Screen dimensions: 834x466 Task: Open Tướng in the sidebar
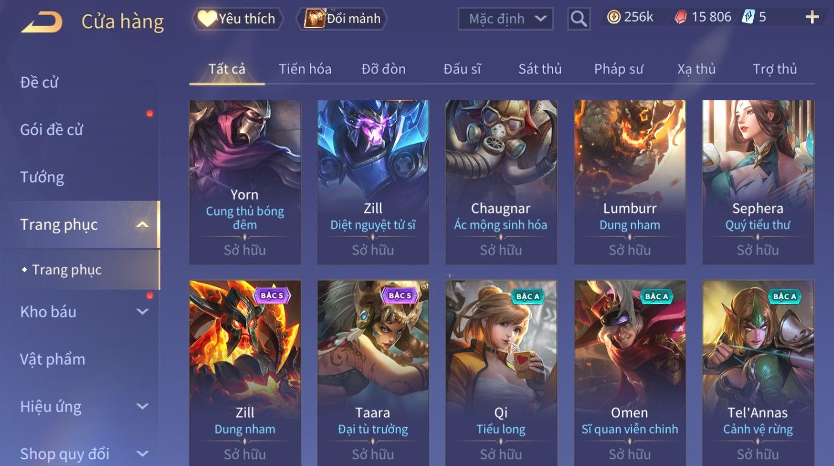[42, 177]
